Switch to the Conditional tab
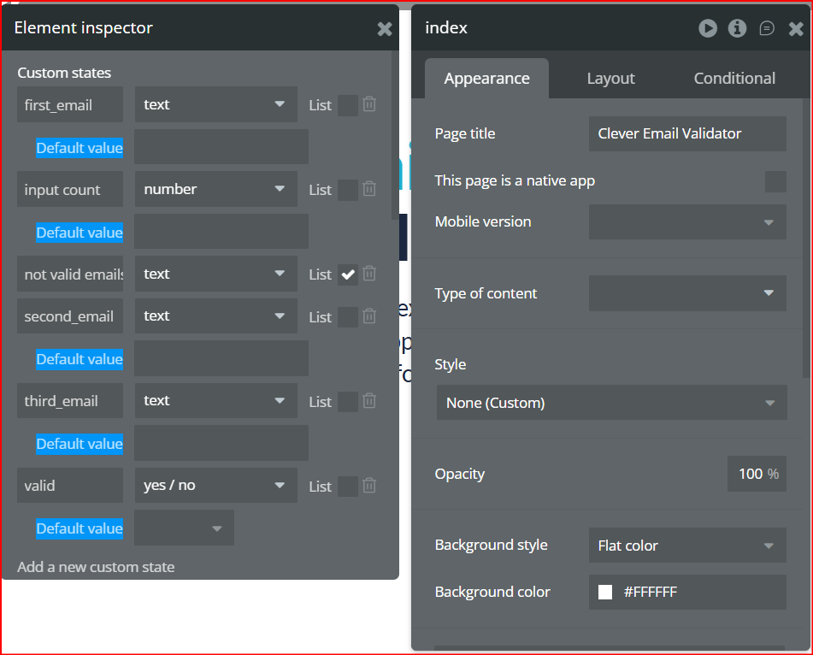The width and height of the screenshot is (813, 655). [x=734, y=79]
